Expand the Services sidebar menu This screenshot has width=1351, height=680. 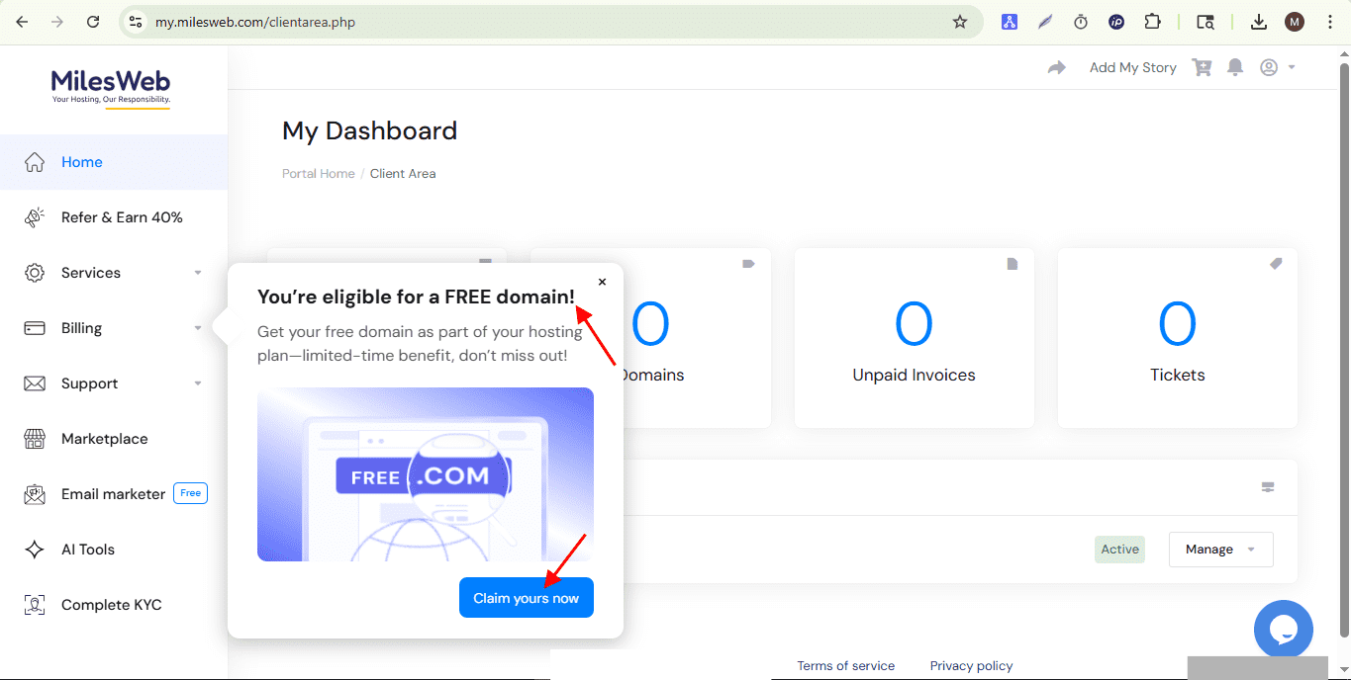(114, 273)
